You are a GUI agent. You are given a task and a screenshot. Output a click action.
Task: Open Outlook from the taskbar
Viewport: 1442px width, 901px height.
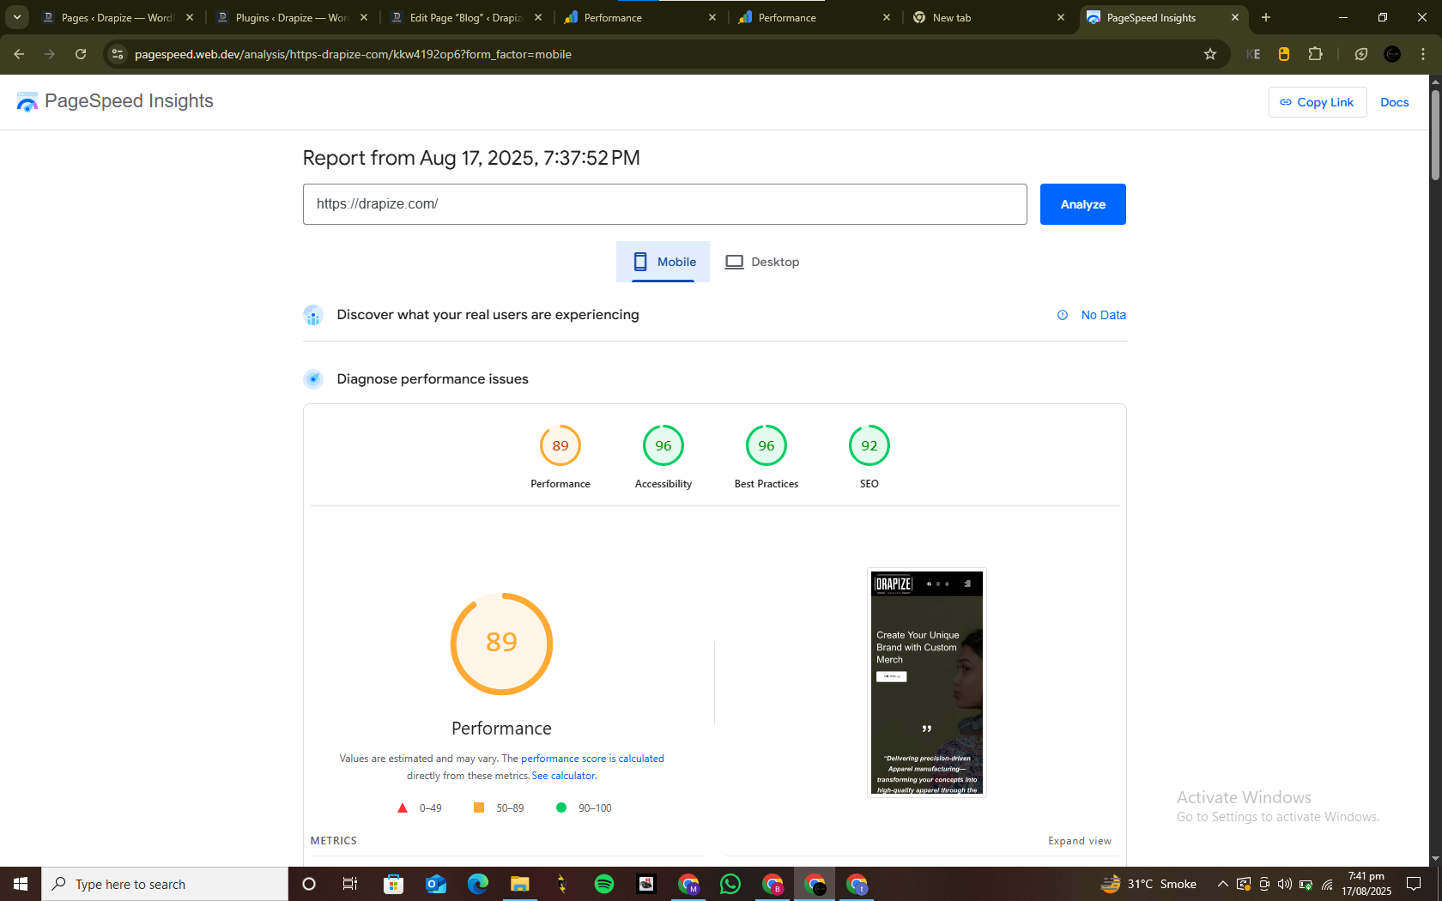(436, 884)
